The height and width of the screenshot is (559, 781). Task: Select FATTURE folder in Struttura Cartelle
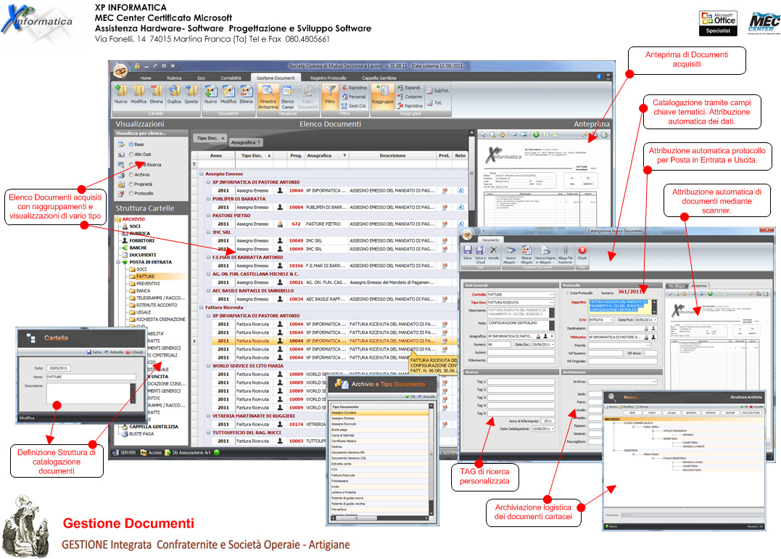145,277
